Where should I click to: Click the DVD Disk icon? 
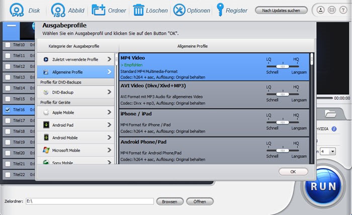coord(17,10)
